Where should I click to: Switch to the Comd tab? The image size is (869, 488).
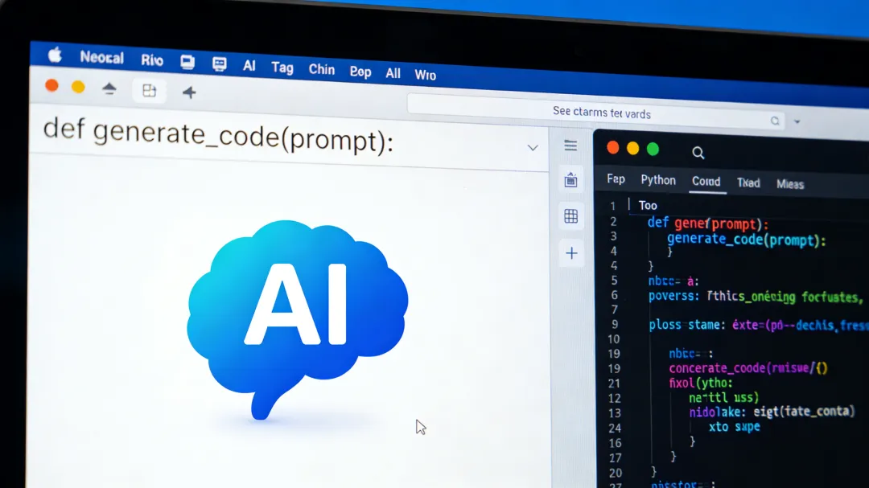tap(706, 182)
